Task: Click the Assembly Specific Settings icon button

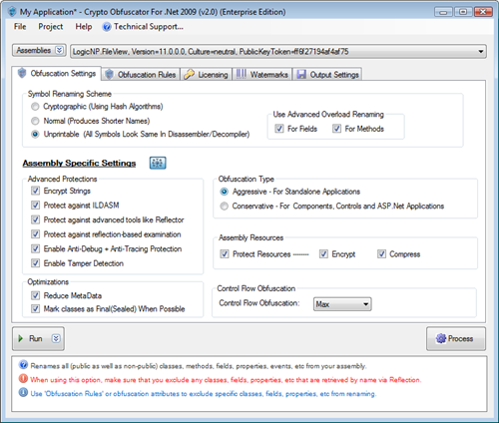Action: (x=158, y=163)
